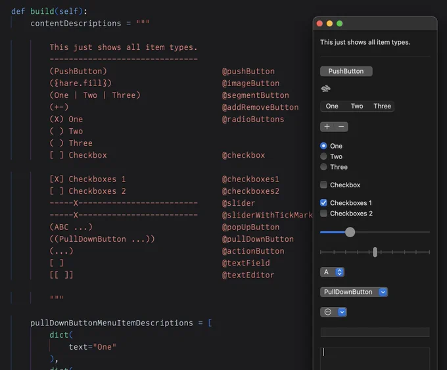Click the @slider code text
The height and width of the screenshot is (370, 447).
tap(239, 203)
